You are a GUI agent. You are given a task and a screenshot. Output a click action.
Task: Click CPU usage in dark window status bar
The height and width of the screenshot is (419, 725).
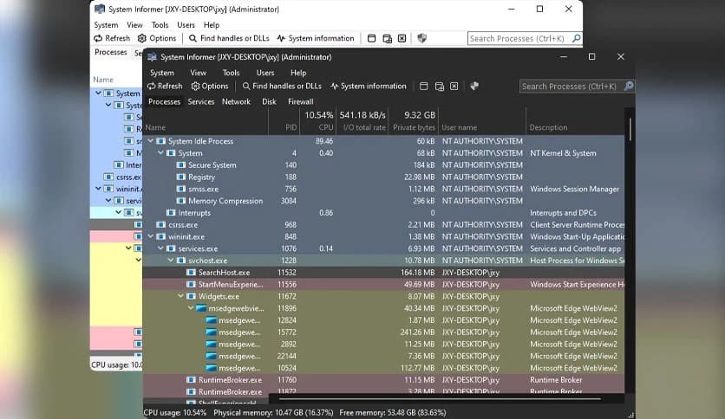pos(175,413)
